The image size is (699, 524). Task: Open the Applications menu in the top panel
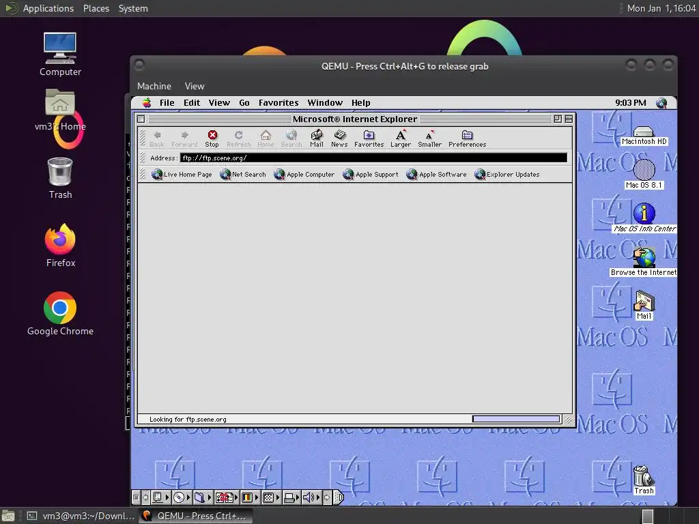[x=48, y=8]
